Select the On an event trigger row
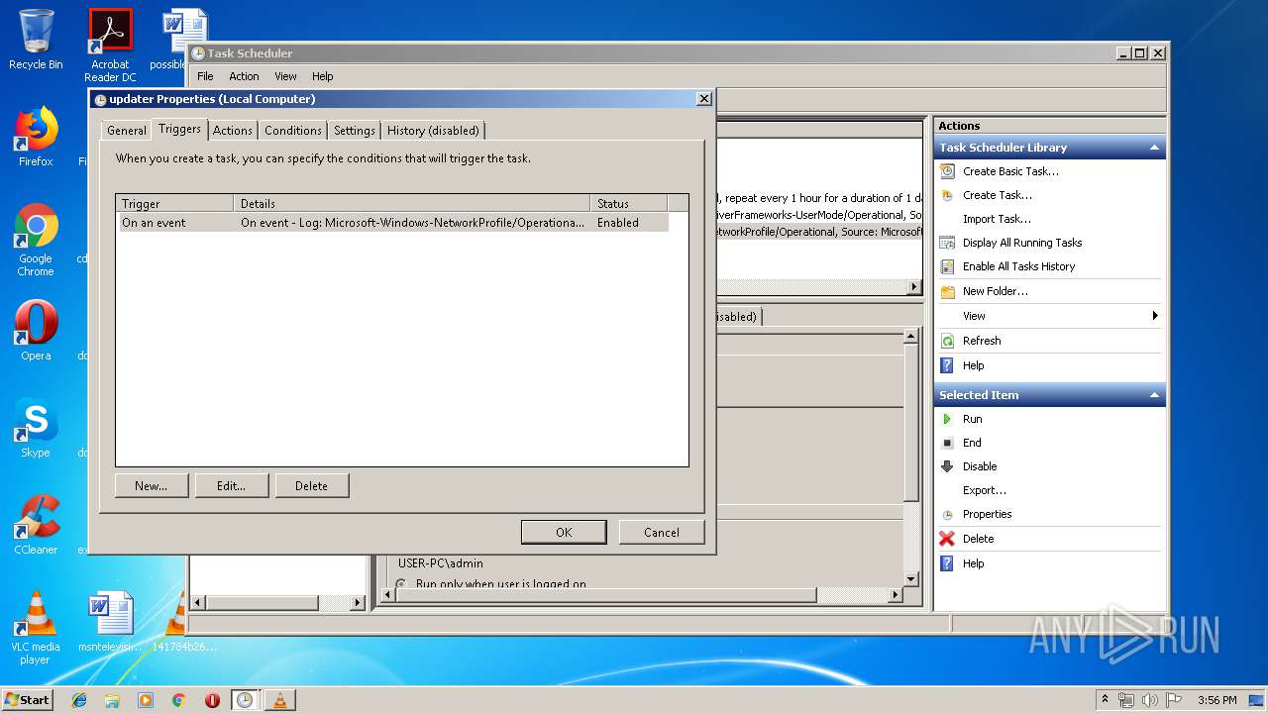Viewport: 1268px width, 713px height. tap(392, 223)
